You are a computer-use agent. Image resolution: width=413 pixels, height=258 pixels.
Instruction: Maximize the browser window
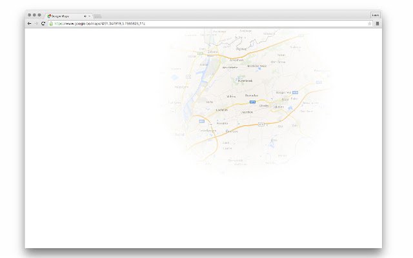(x=39, y=15)
